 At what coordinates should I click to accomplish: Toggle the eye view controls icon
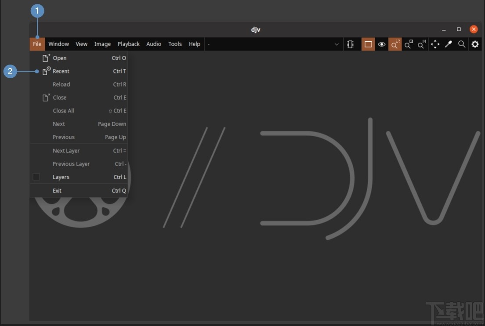point(381,44)
